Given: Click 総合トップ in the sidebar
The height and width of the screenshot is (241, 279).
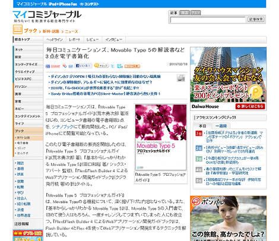Looking at the screenshot, I should click(28, 40).
